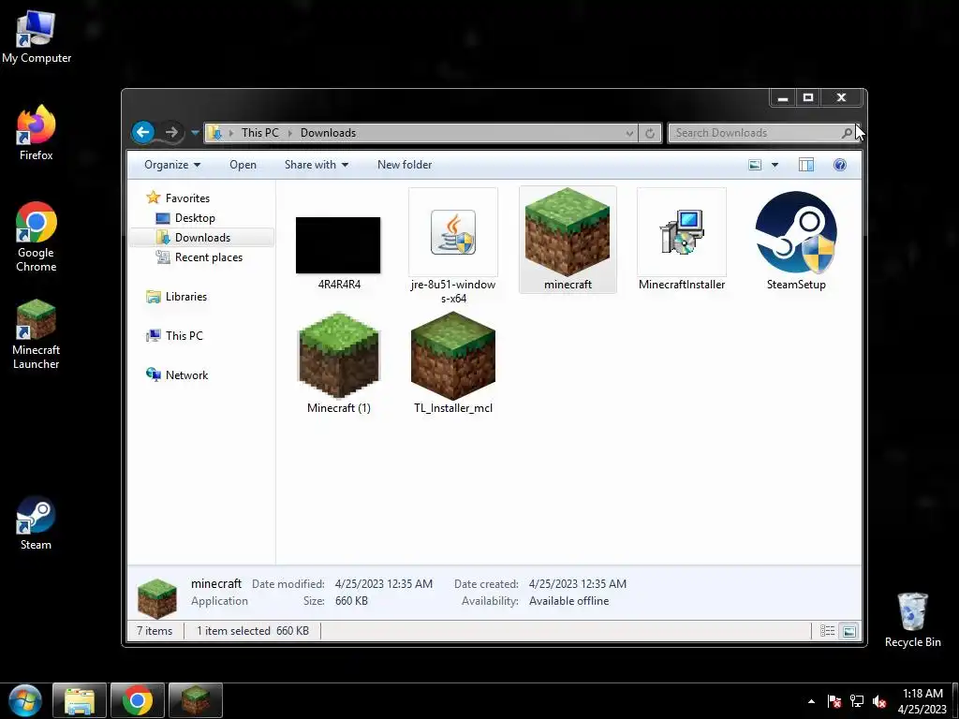Click File Explorer on the taskbar

pyautogui.click(x=80, y=700)
